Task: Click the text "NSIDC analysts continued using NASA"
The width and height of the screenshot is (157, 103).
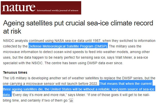Action: pos(33,41)
